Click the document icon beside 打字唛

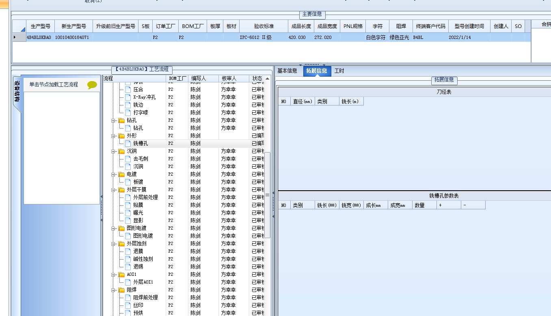(x=128, y=112)
